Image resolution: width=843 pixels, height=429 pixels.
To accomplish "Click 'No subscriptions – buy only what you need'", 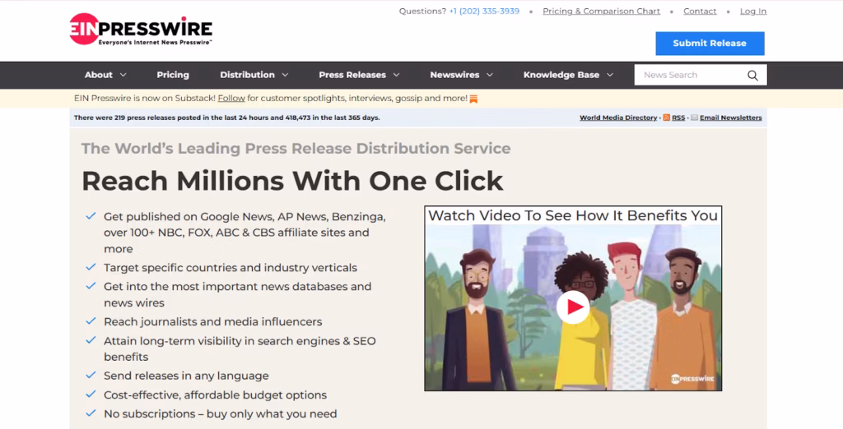I will tap(221, 414).
